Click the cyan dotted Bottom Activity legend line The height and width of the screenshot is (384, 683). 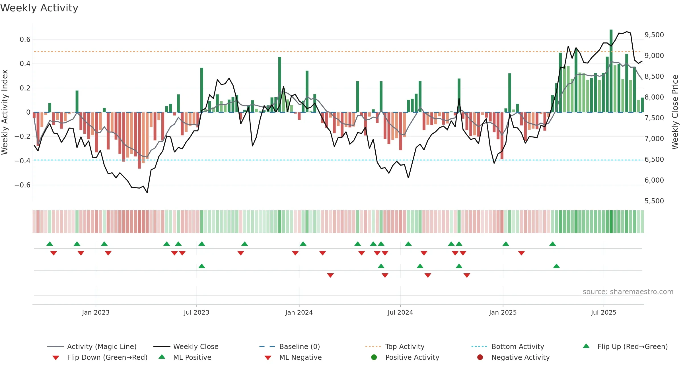point(479,346)
